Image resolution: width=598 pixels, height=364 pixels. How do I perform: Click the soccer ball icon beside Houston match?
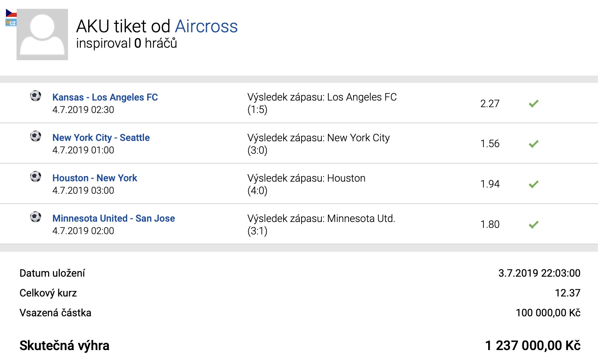point(36,177)
